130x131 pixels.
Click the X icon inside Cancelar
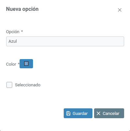click(x=98, y=113)
